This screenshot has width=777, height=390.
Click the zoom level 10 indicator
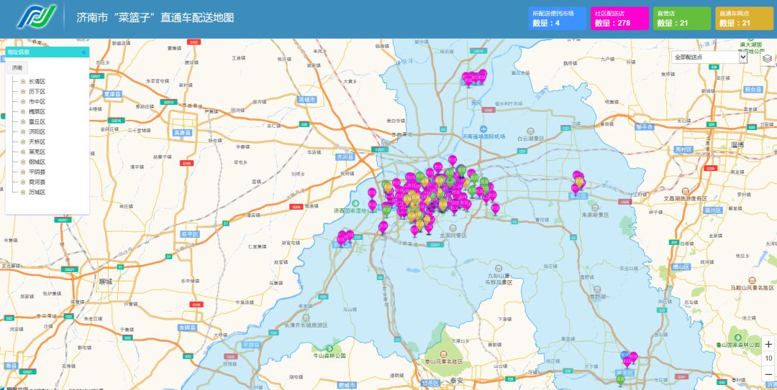click(x=768, y=358)
